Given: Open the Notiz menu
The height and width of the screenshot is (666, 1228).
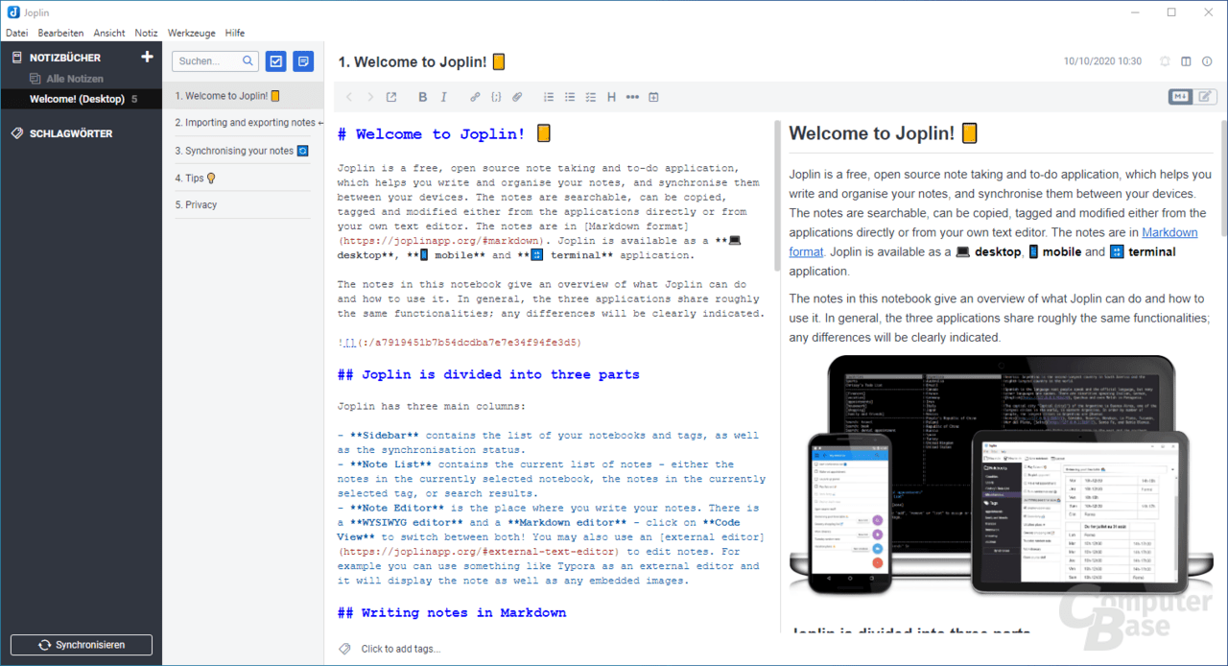Looking at the screenshot, I should click(x=146, y=33).
